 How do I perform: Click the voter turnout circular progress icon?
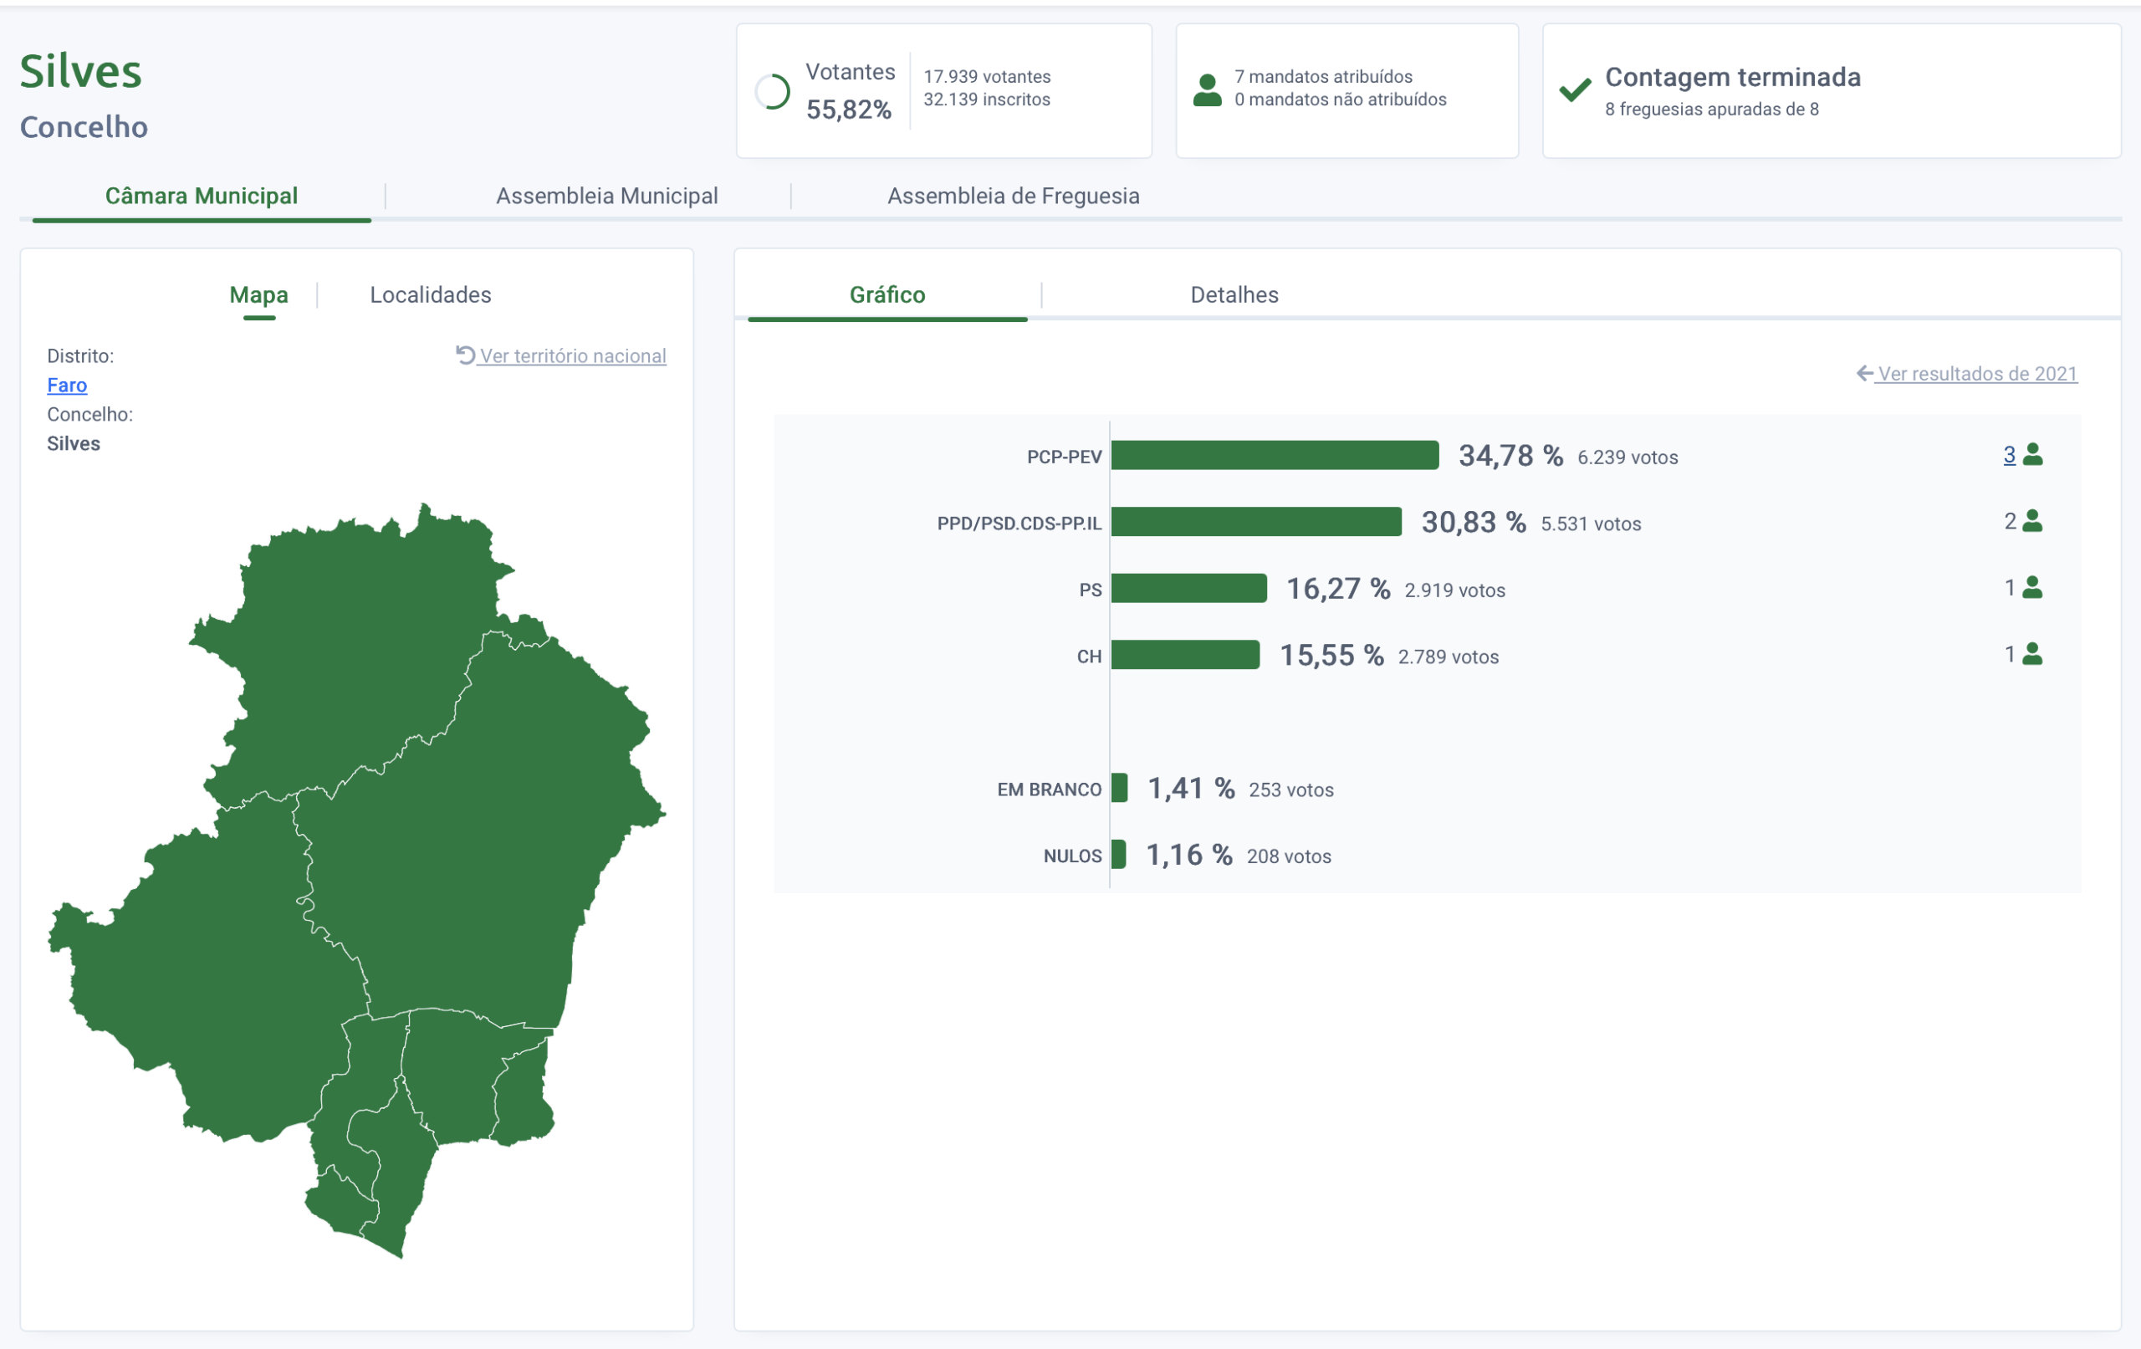[772, 90]
